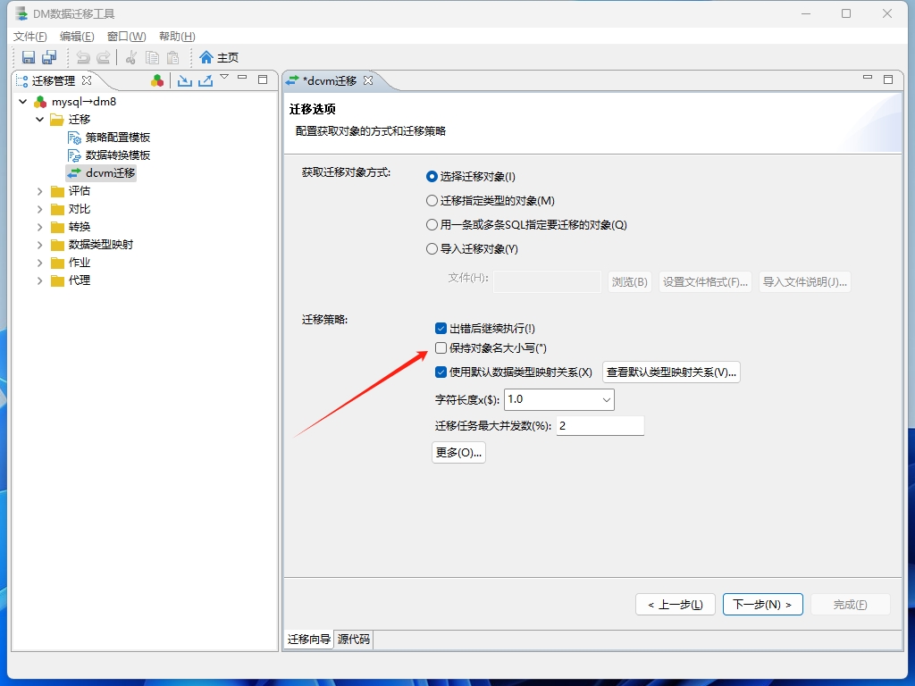Open the 帮助(H) menu
This screenshot has height=686, width=915.
coord(177,36)
